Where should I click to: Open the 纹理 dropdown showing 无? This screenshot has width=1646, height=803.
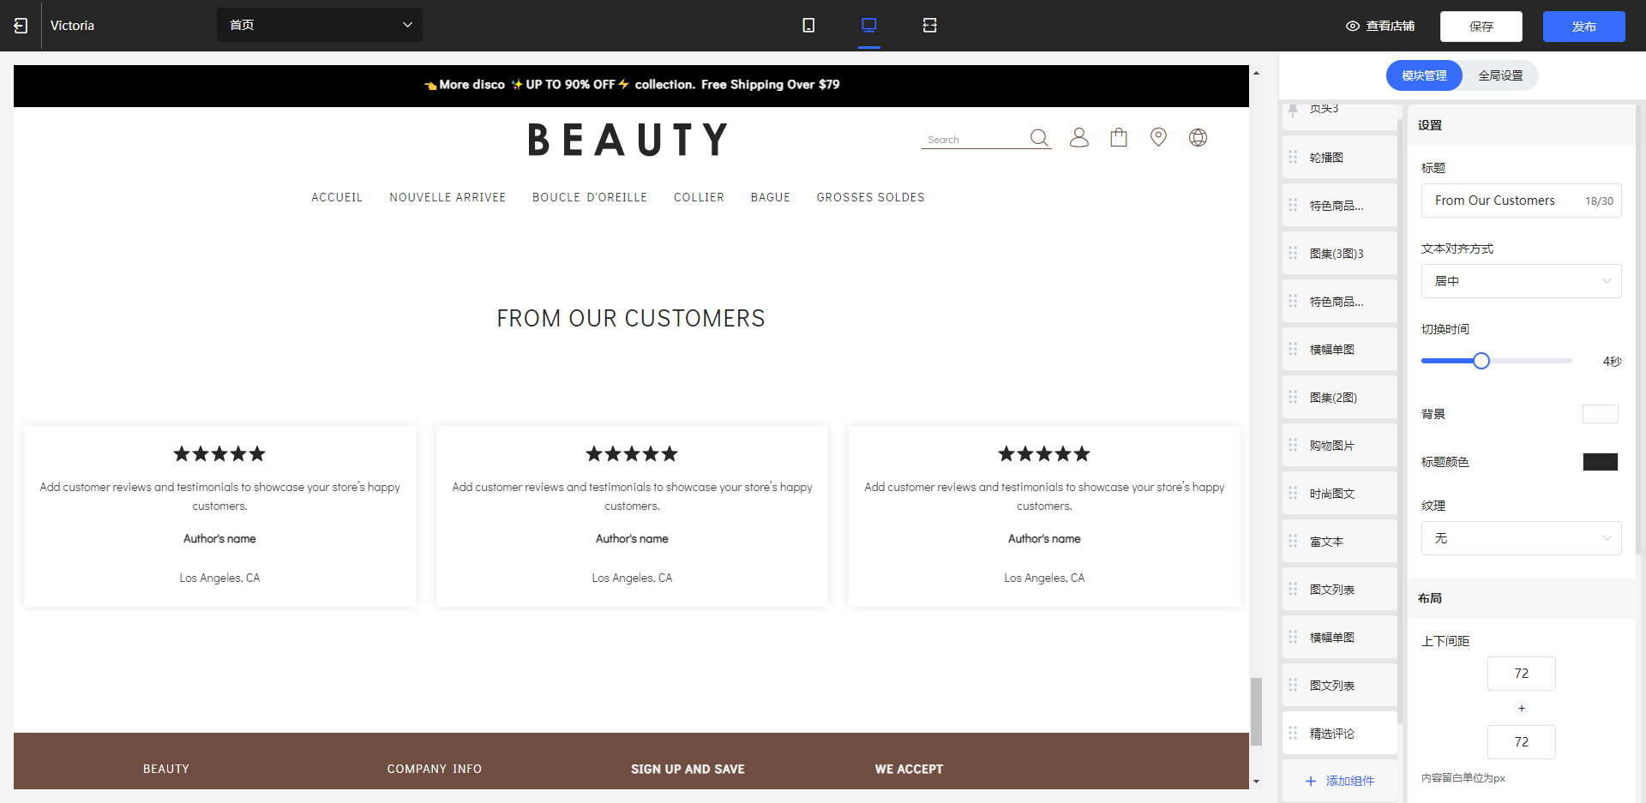1521,538
